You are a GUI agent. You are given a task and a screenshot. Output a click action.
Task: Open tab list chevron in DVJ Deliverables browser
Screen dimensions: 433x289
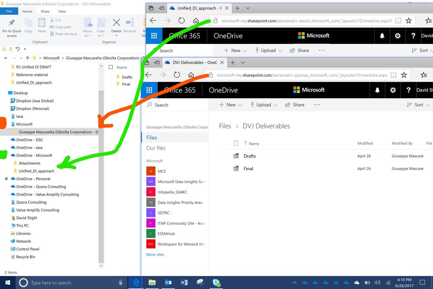[243, 62]
